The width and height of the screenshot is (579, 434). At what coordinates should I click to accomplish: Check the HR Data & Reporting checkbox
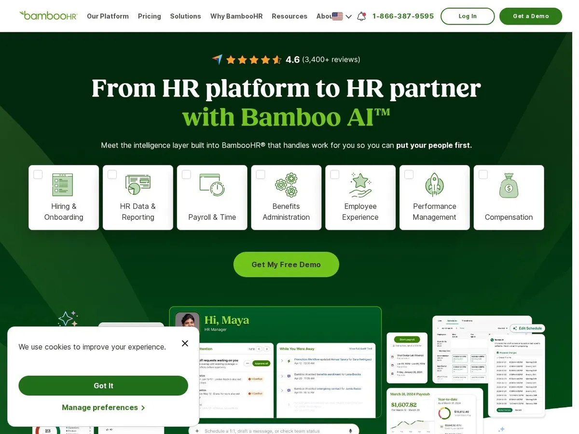point(112,175)
